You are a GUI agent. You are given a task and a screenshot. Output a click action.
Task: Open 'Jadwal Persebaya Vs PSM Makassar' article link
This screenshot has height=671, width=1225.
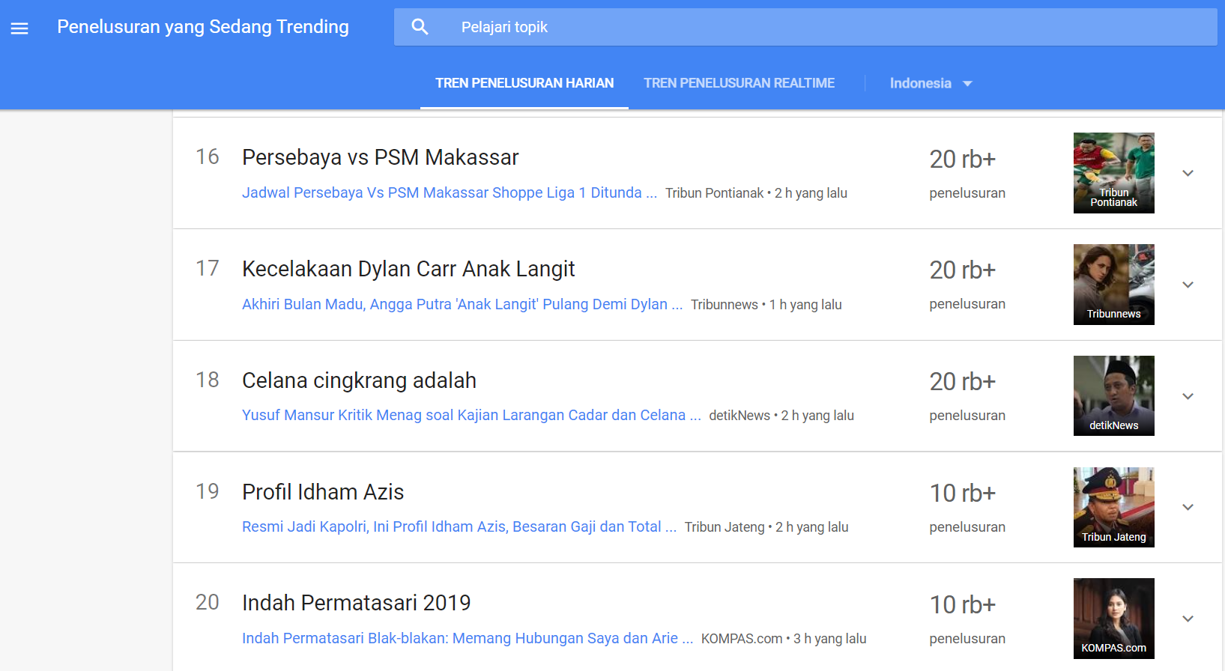[450, 192]
